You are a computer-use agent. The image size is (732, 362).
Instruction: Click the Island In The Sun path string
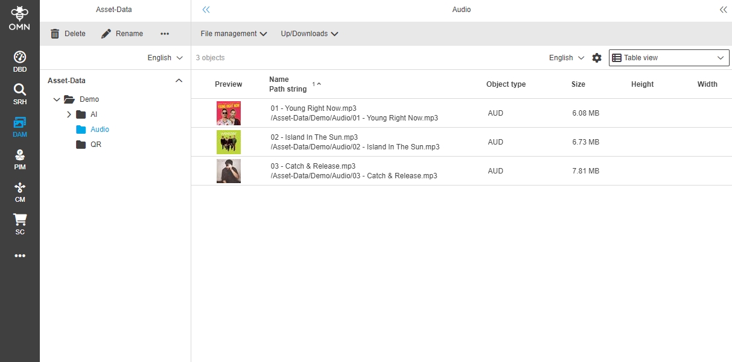(x=355, y=147)
